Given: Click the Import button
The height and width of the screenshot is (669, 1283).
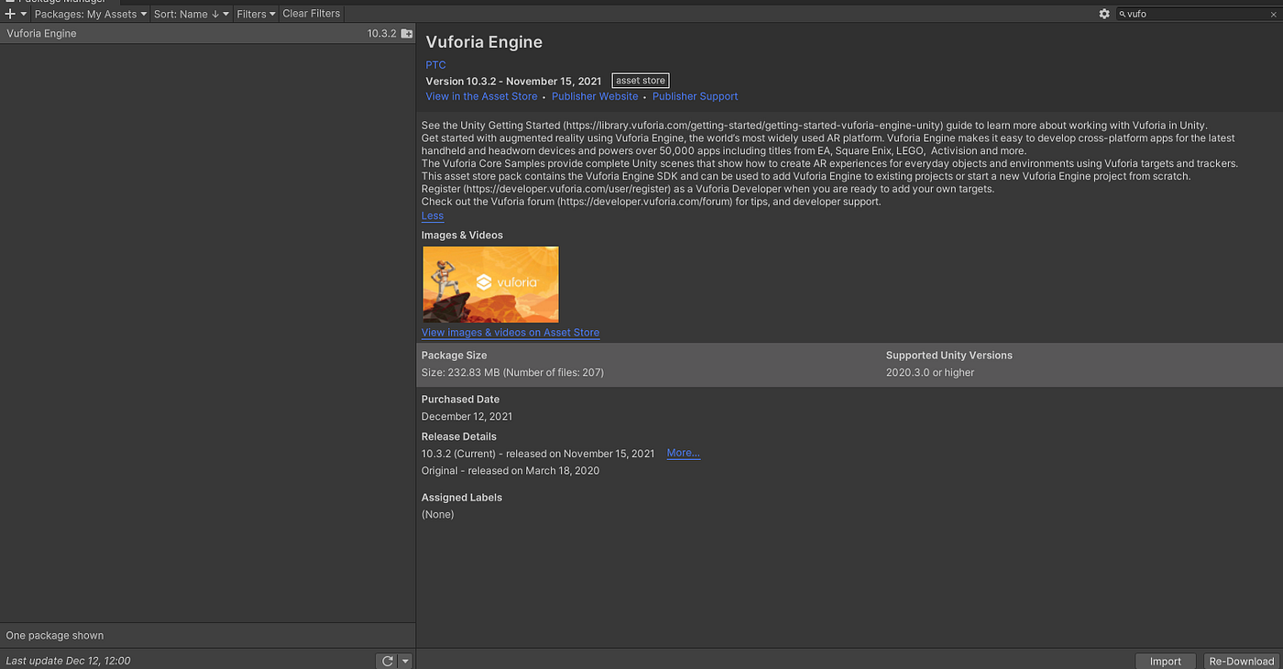Looking at the screenshot, I should 1166,661.
